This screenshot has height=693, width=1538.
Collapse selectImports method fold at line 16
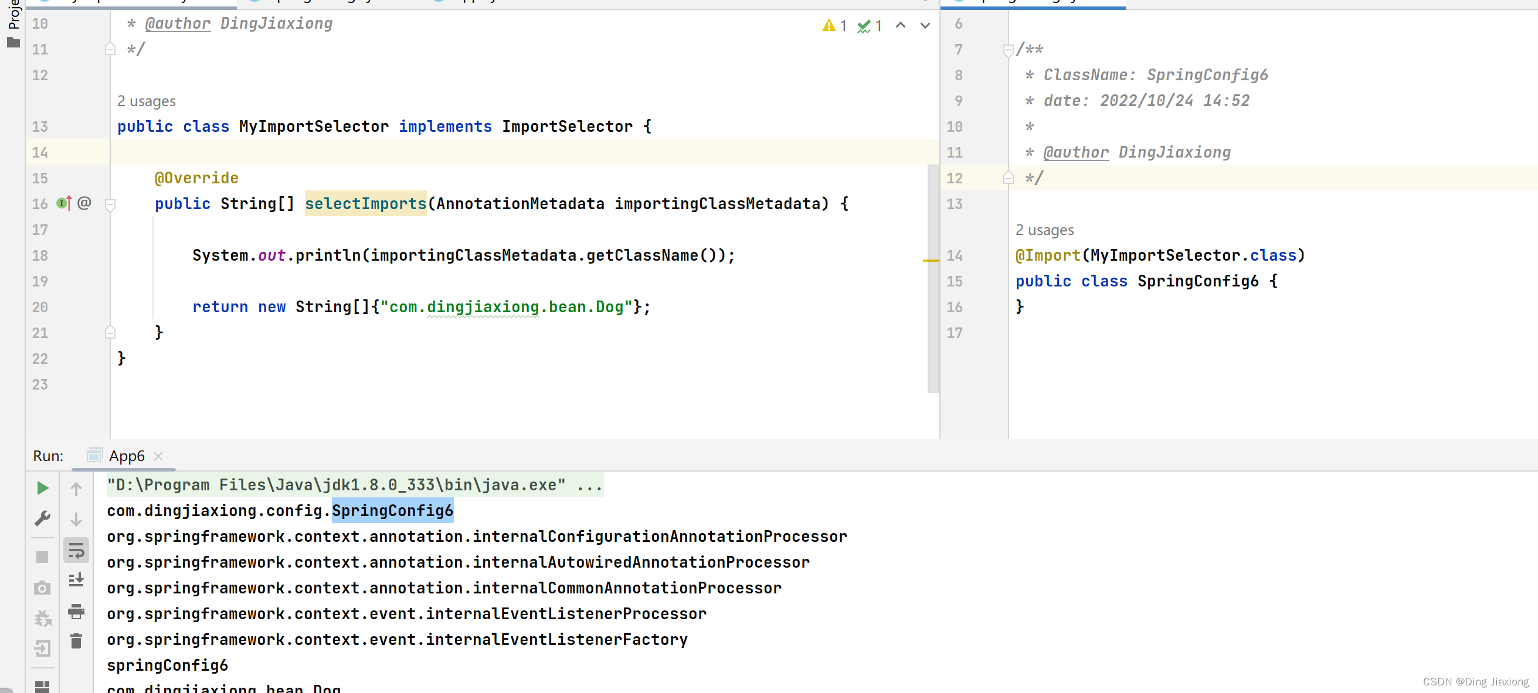pos(110,205)
